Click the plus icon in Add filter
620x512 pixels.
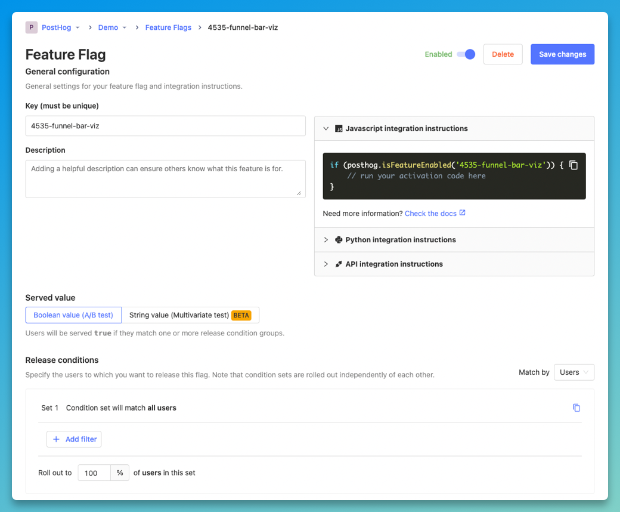click(57, 439)
